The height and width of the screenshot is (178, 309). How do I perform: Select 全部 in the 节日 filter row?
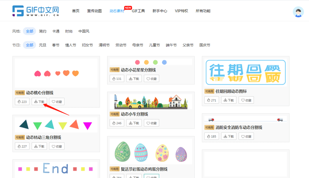(30, 45)
